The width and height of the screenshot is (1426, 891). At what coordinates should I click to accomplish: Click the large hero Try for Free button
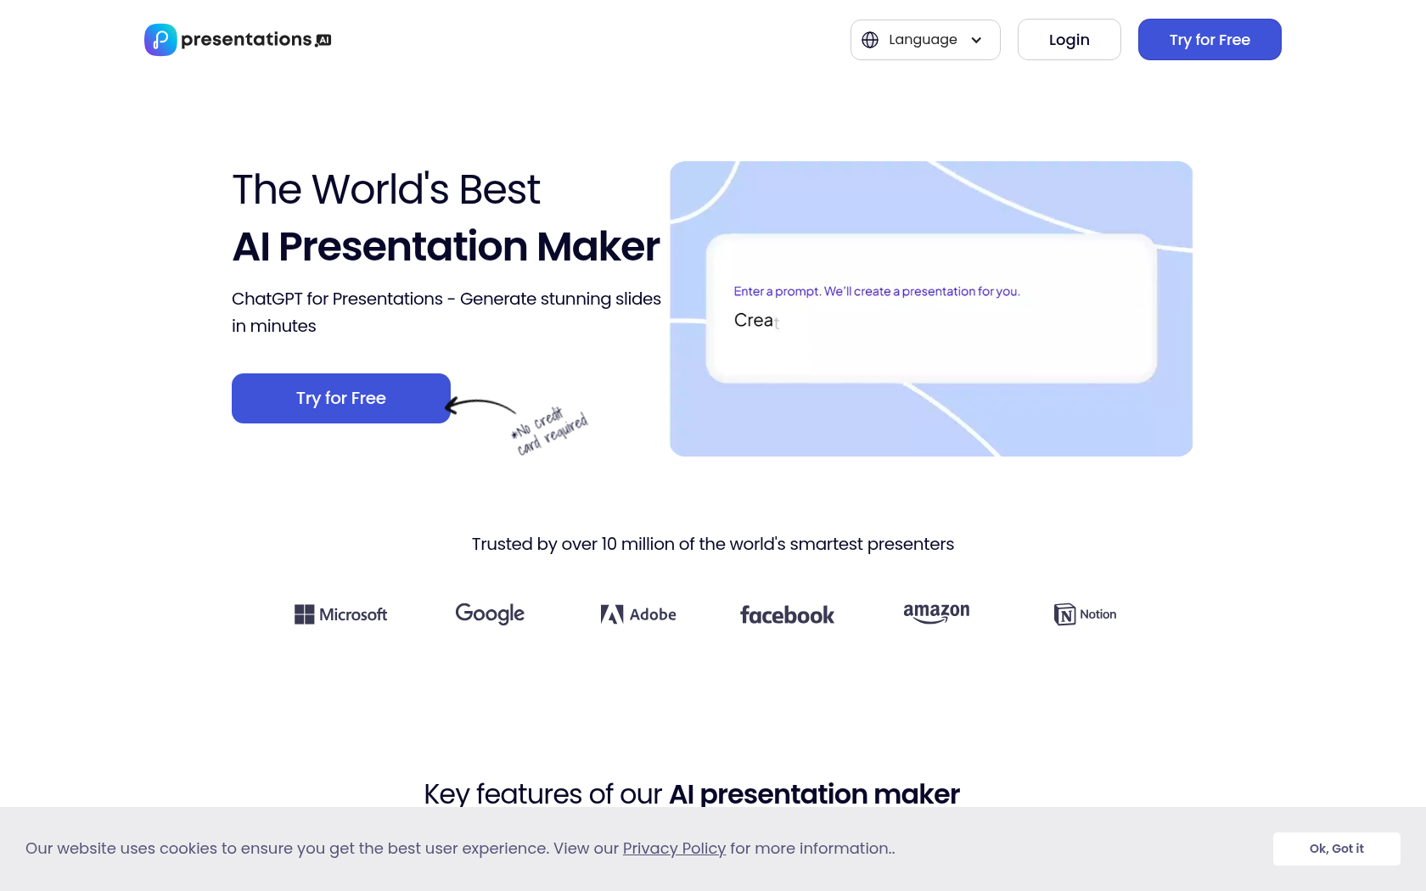pyautogui.click(x=340, y=398)
